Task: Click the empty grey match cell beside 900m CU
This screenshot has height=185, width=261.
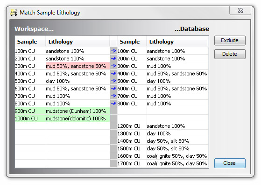Action: [x=113, y=111]
